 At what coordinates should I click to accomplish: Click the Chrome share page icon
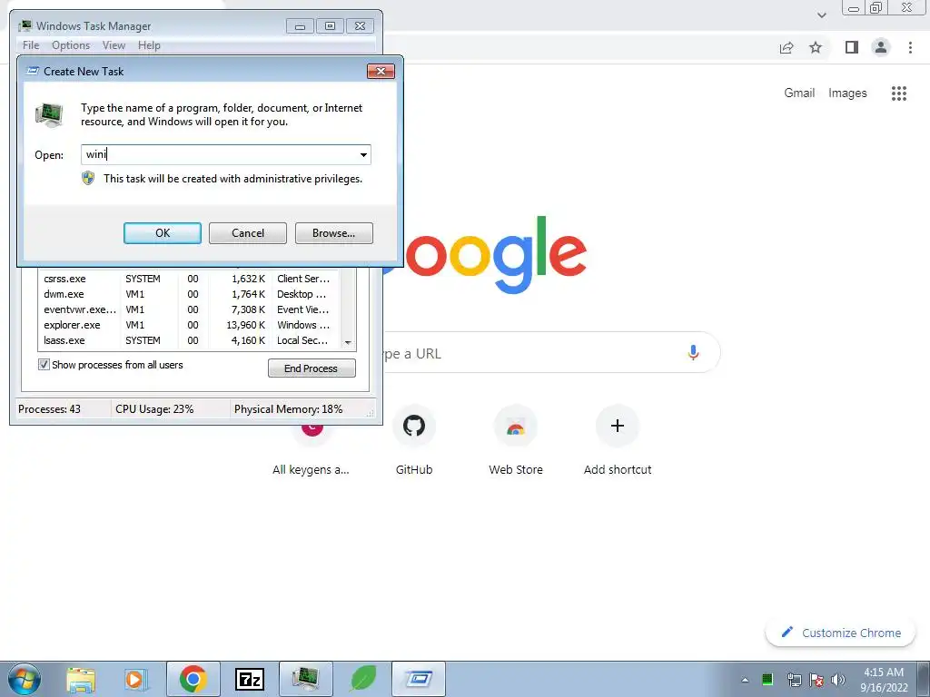click(787, 47)
